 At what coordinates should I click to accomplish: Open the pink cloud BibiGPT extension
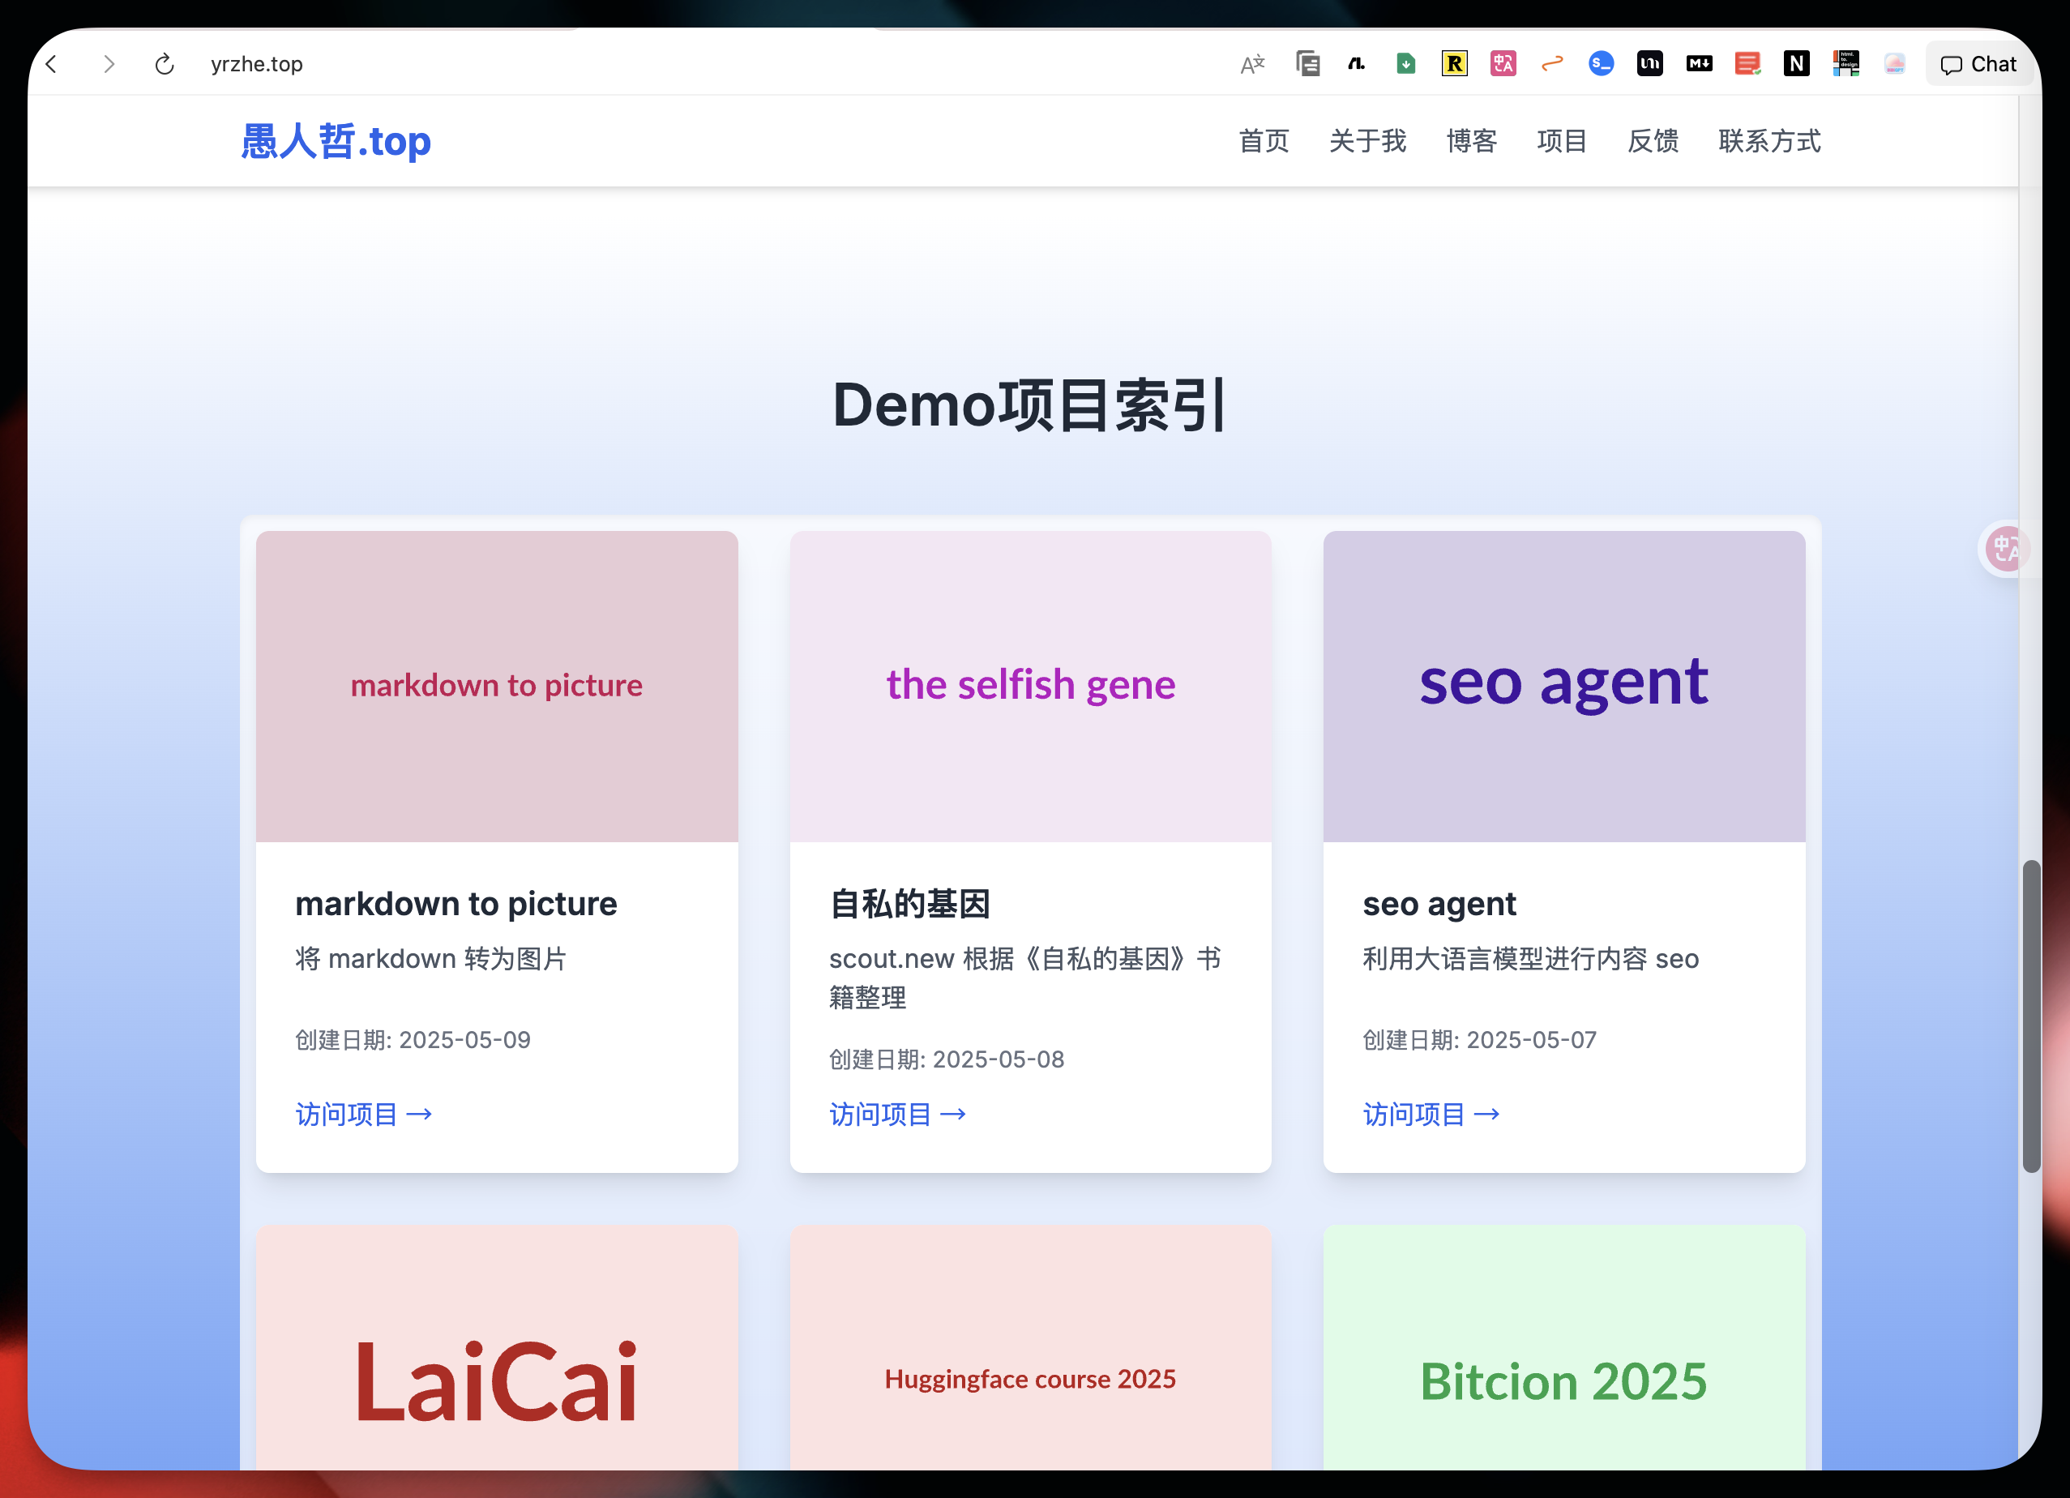click(1895, 63)
